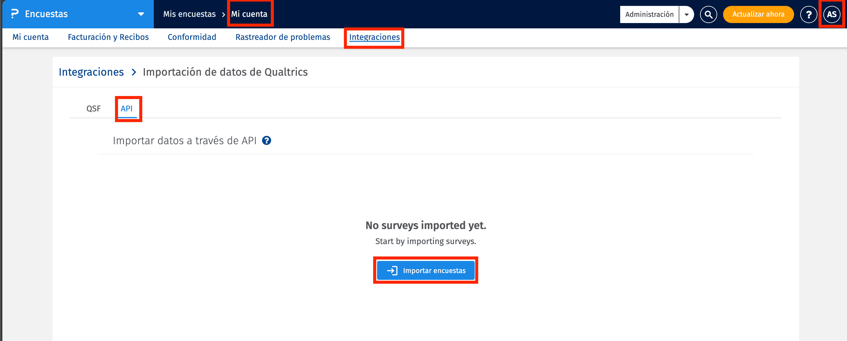Select Administración from the combo box

click(x=649, y=14)
